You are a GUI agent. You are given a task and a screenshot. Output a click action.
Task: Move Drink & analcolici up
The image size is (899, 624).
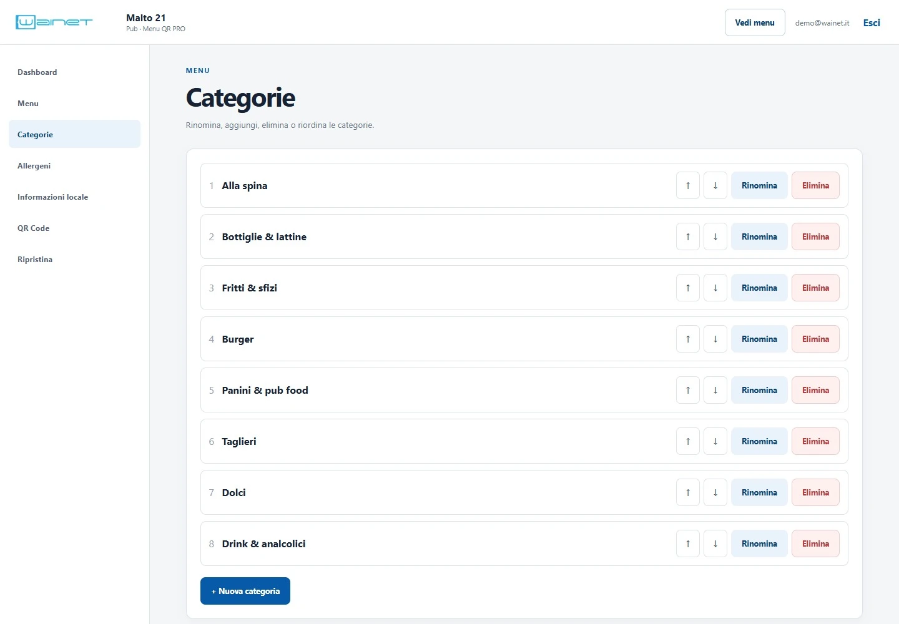(x=688, y=544)
